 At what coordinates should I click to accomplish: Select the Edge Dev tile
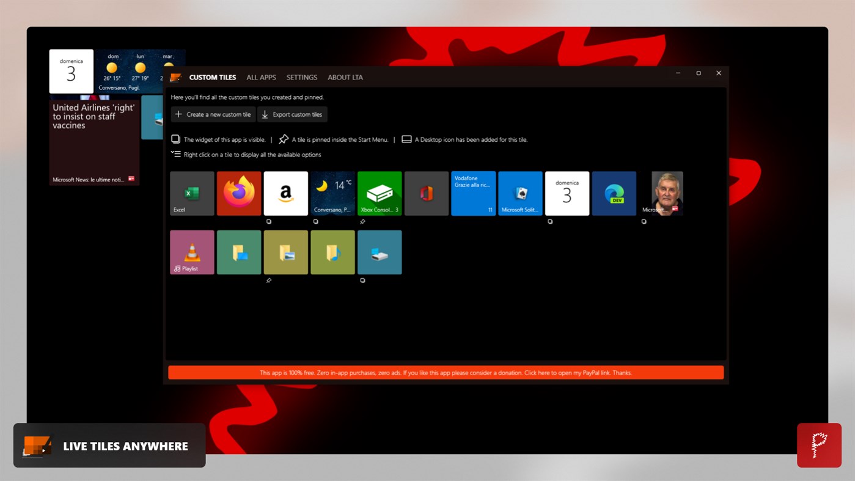click(x=614, y=193)
